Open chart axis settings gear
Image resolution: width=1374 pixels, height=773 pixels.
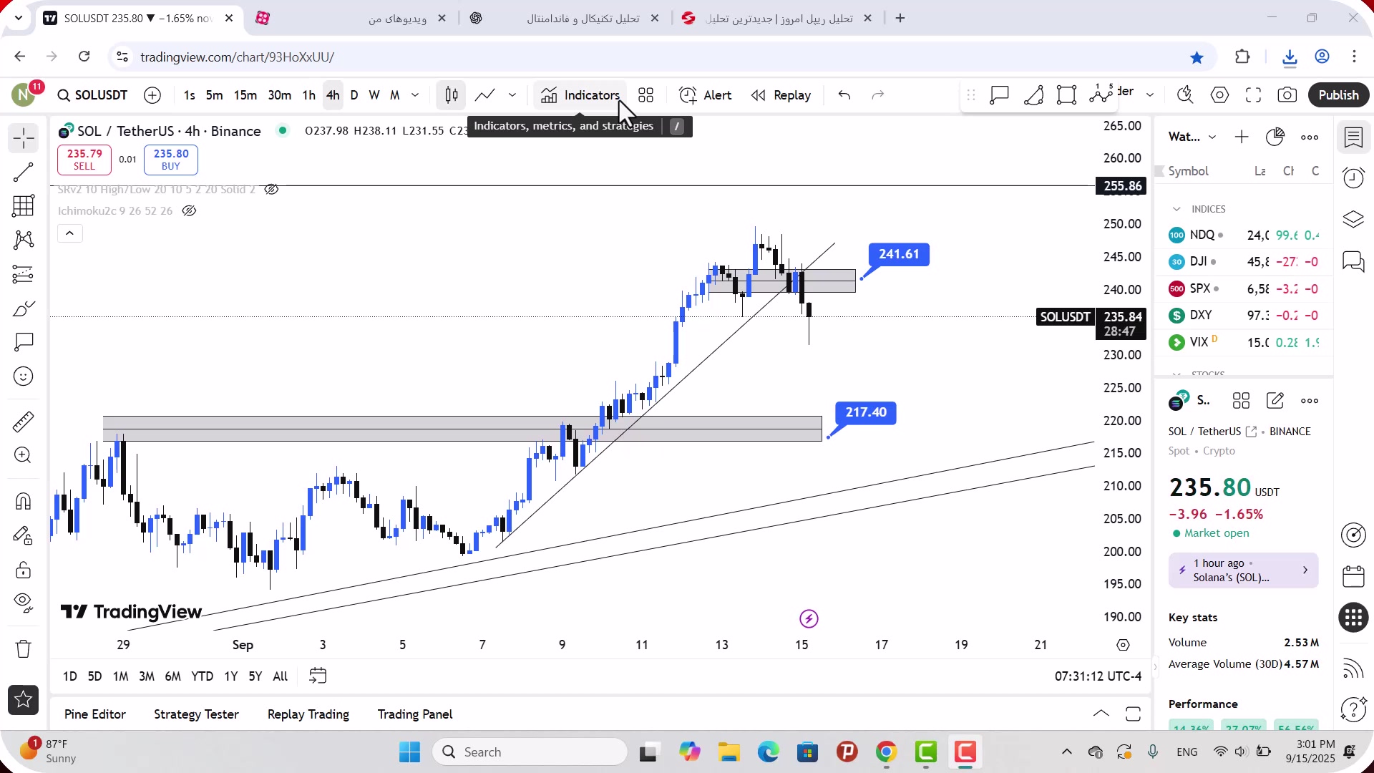point(1124,645)
